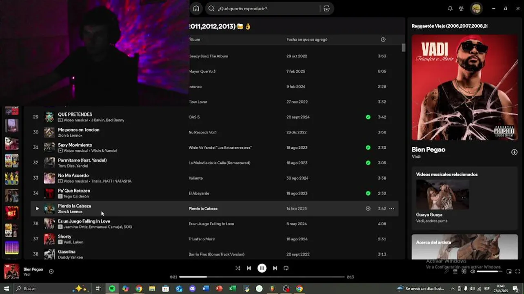Toggle green check for QUE PRETENDES

(x=368, y=117)
